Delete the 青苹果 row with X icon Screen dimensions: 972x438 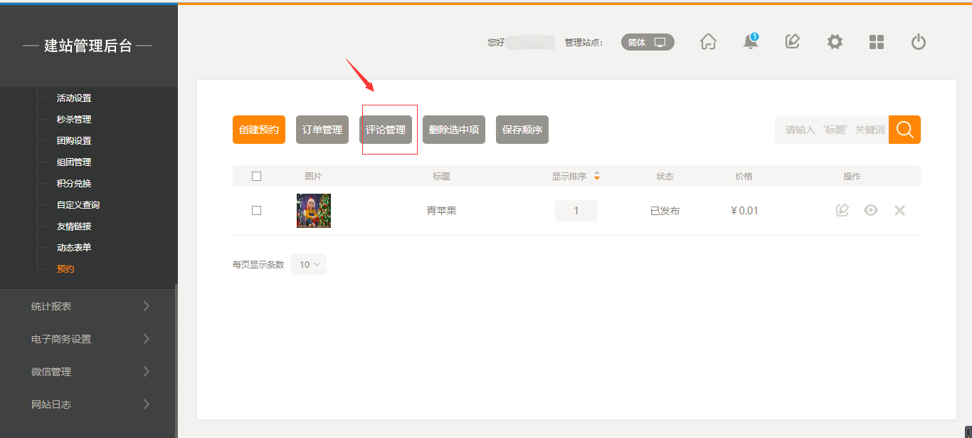(x=899, y=210)
